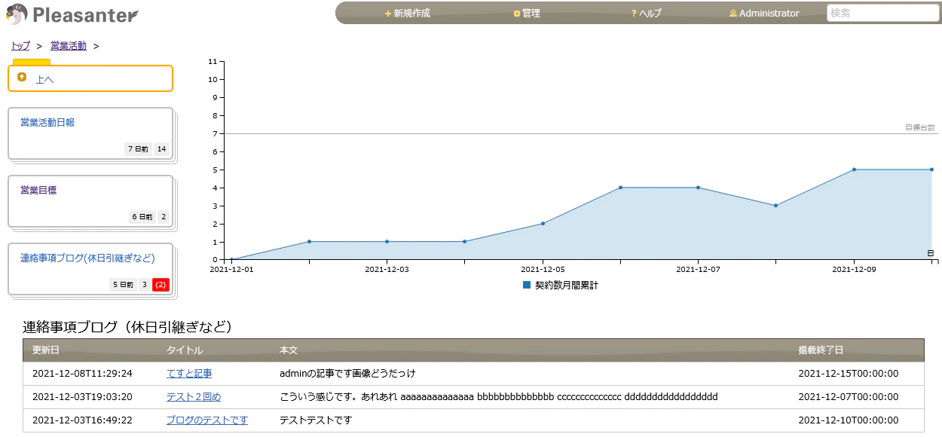Open the Administrator user menu

click(x=764, y=14)
